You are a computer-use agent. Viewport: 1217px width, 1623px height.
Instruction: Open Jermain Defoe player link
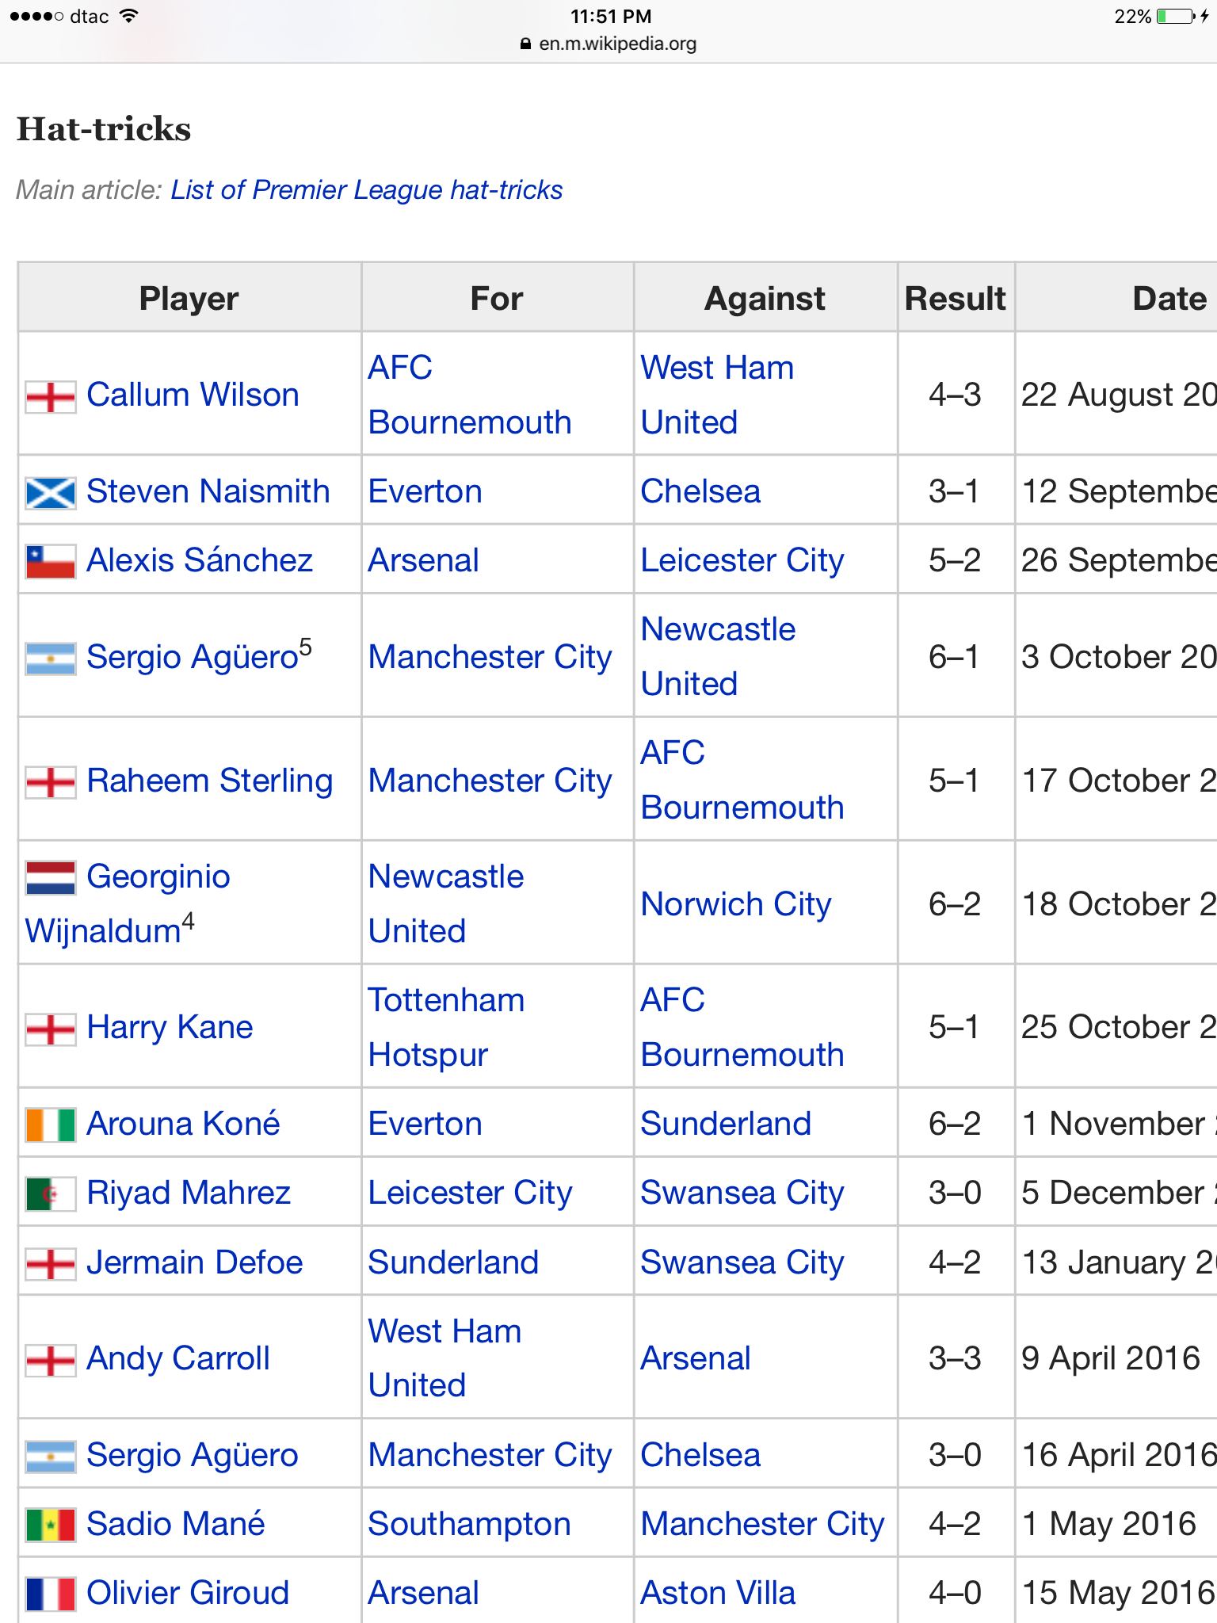point(194,1262)
